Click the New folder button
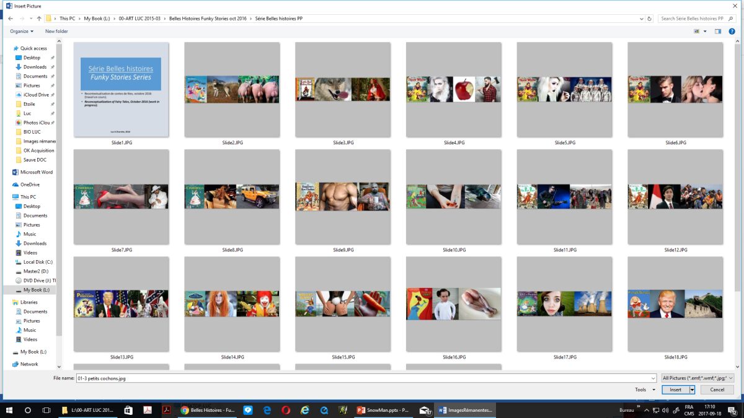Viewport: 744px width, 418px height. [x=56, y=31]
